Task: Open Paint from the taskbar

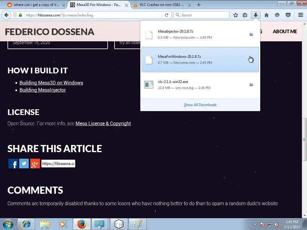Action: (138, 224)
